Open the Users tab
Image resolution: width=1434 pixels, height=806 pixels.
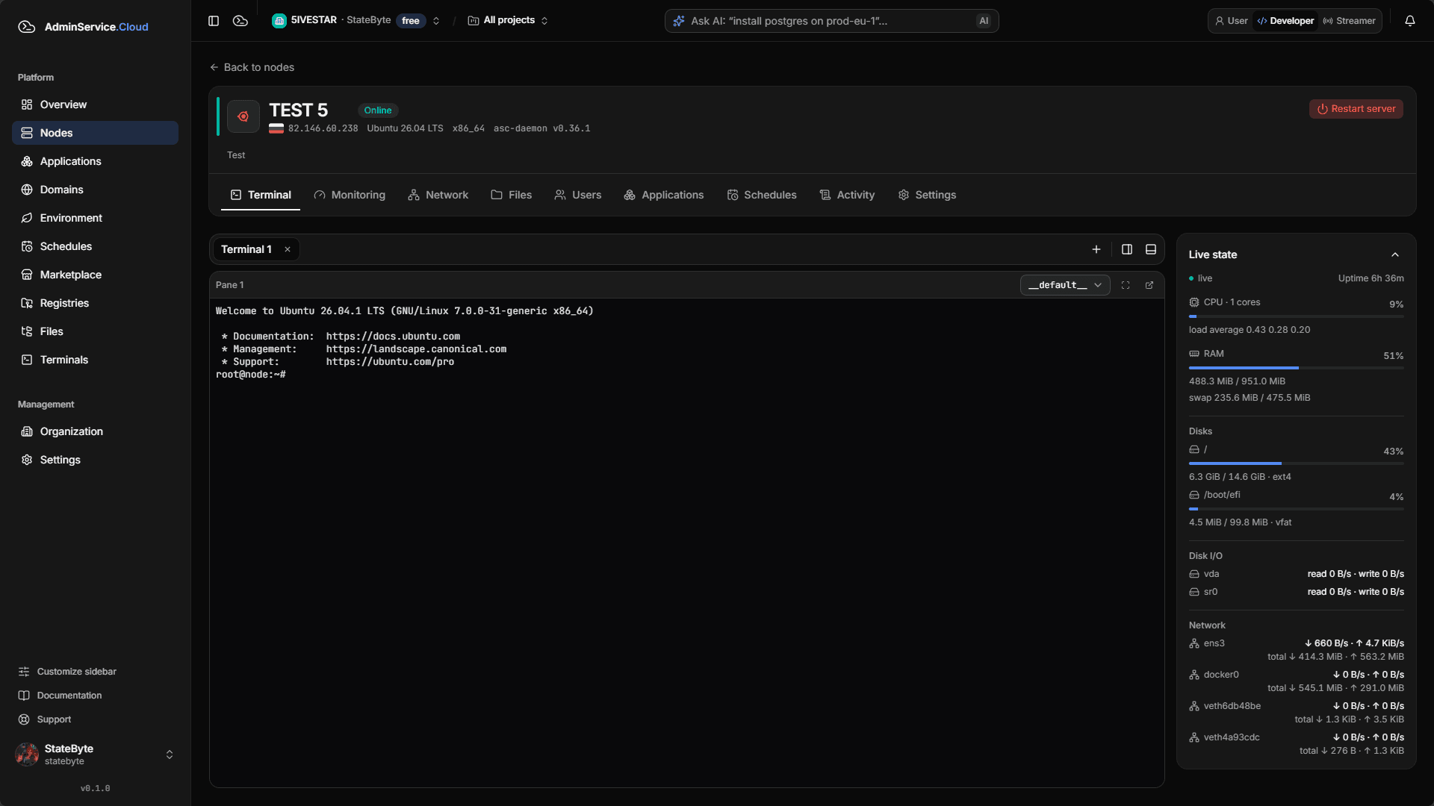pyautogui.click(x=578, y=195)
